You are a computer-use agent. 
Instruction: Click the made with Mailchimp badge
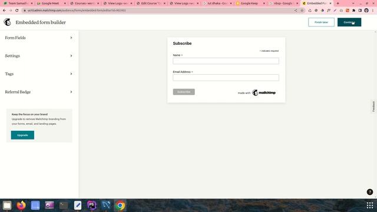[x=257, y=92]
